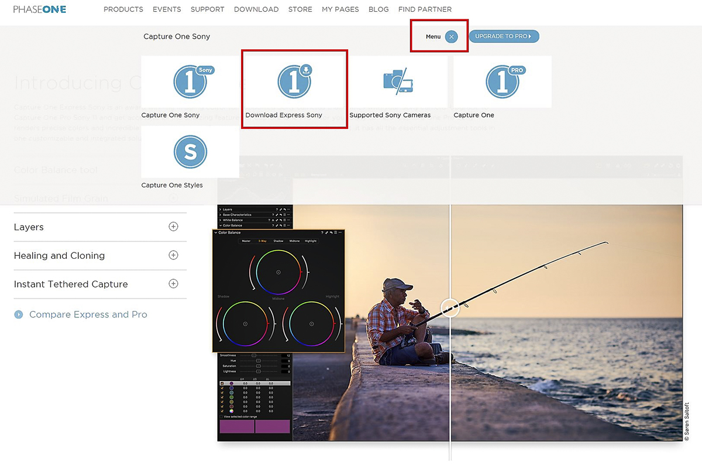Adjust the Lightness slider
702x472 pixels.
(x=259, y=371)
